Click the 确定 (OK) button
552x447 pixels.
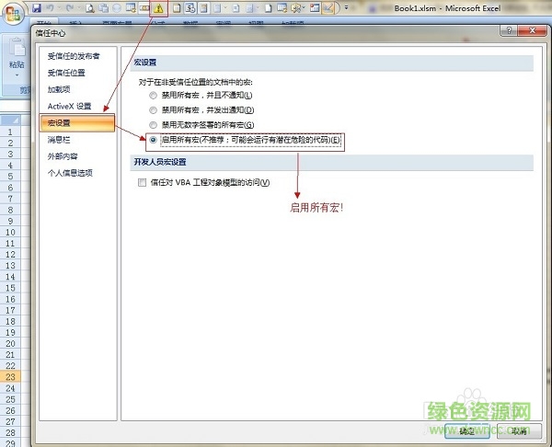coord(467,430)
